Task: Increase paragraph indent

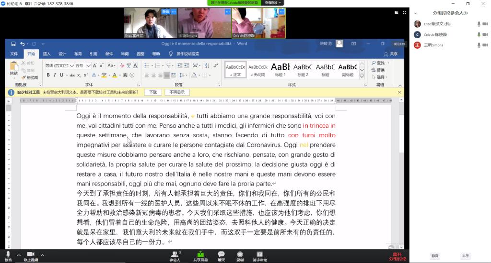Action: pos(187,66)
